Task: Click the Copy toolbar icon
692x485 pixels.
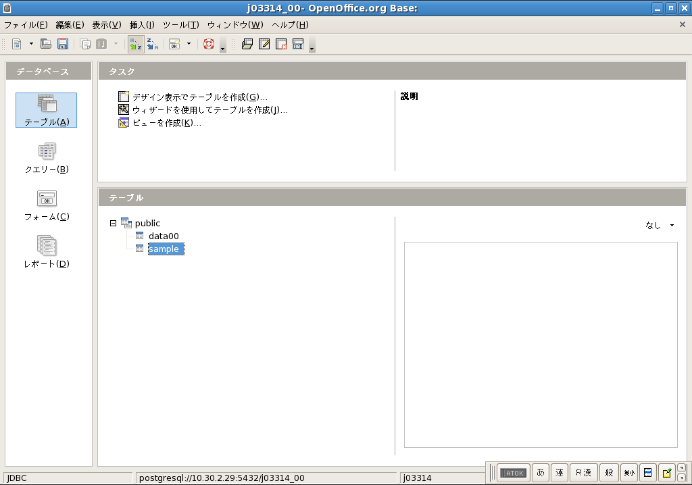Action: pyautogui.click(x=85, y=44)
